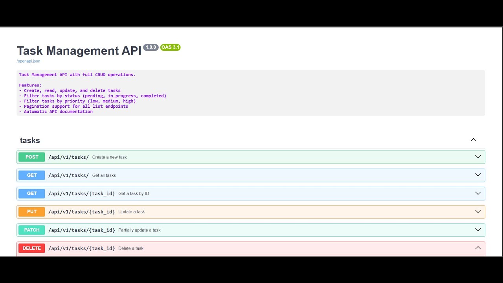Click the 'Automatic API documentation' line
This screenshot has width=503, height=283.
pos(56,112)
